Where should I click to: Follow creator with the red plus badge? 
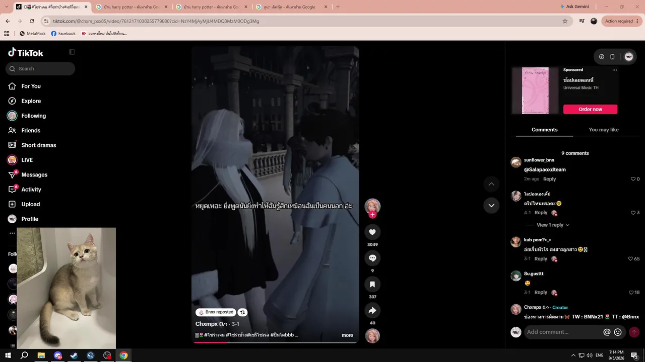pyautogui.click(x=372, y=215)
